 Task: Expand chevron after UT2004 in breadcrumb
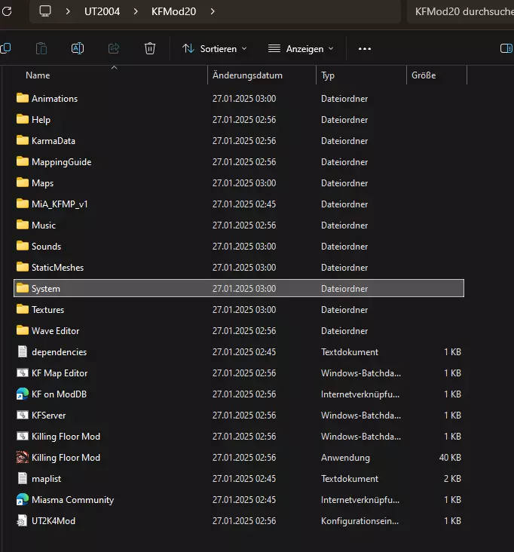pyautogui.click(x=136, y=11)
